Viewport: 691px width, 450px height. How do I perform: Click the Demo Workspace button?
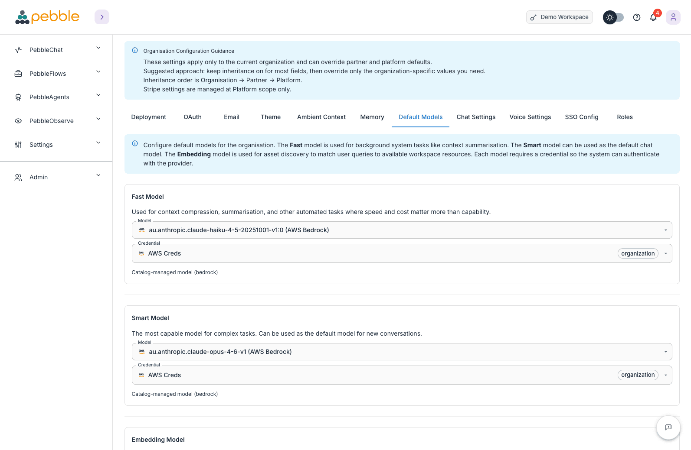click(x=560, y=17)
